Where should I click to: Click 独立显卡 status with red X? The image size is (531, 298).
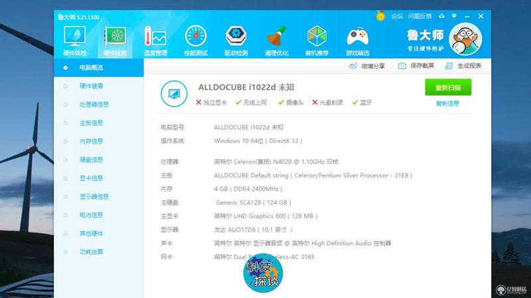[211, 103]
